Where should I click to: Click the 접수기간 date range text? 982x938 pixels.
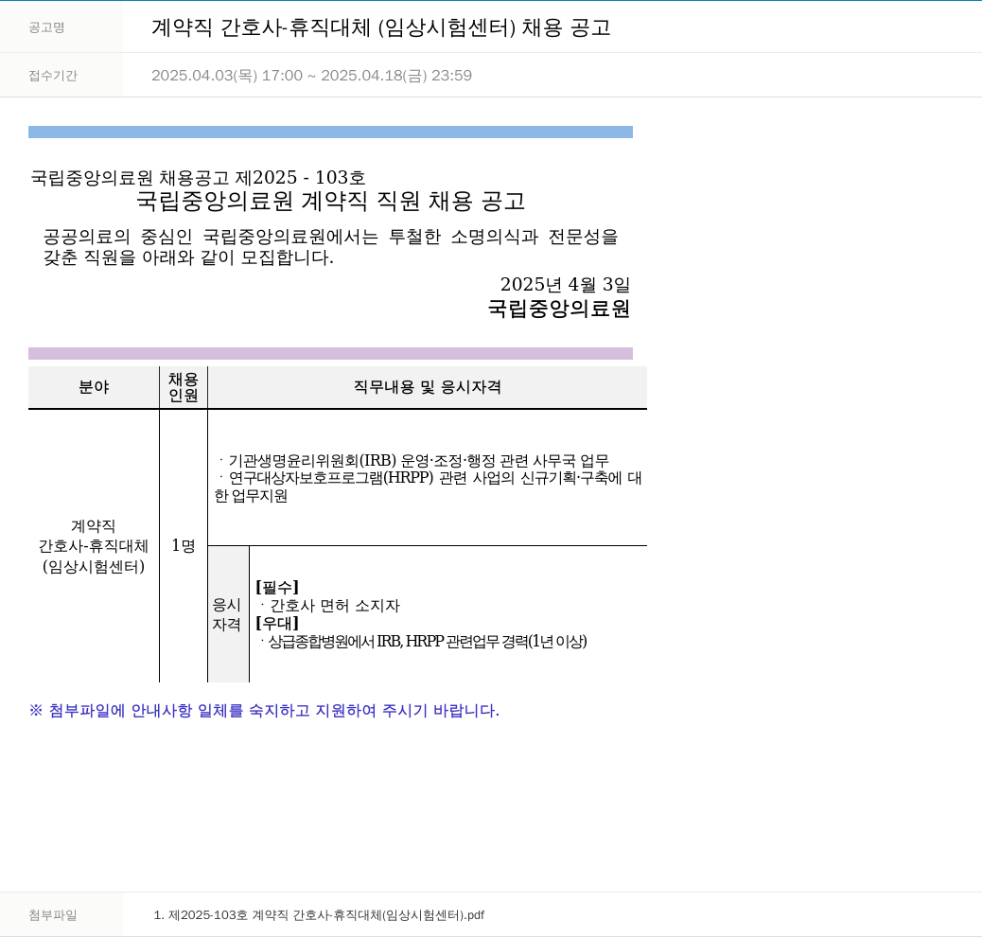[311, 75]
